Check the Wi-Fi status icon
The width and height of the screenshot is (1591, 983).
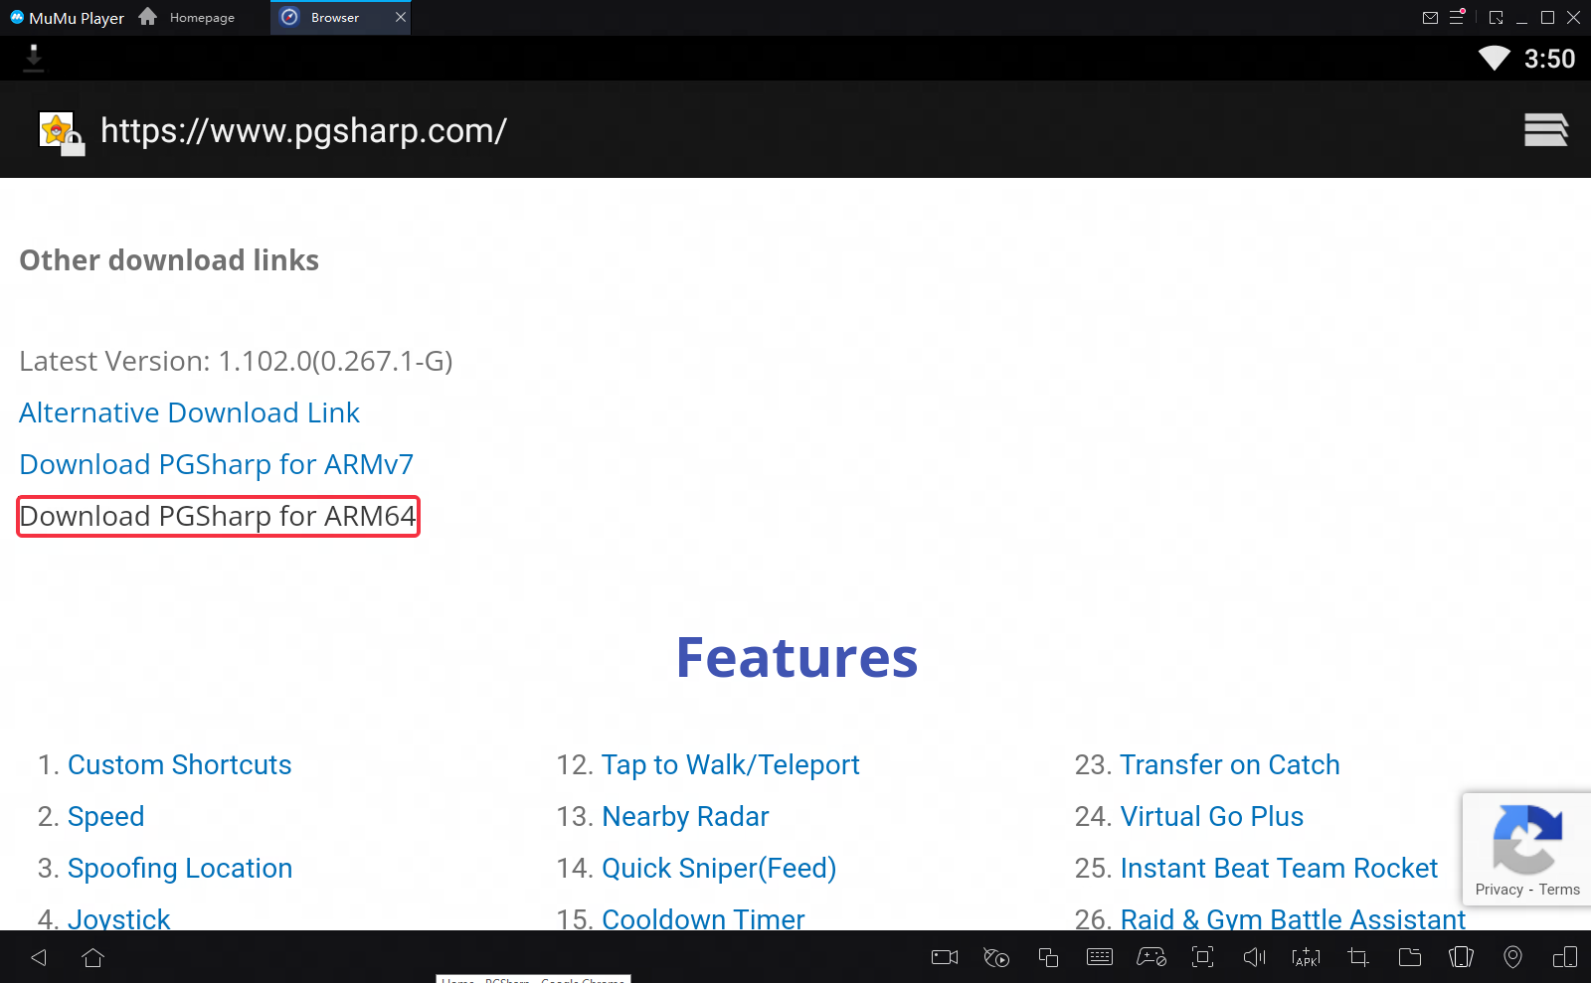[x=1494, y=59]
